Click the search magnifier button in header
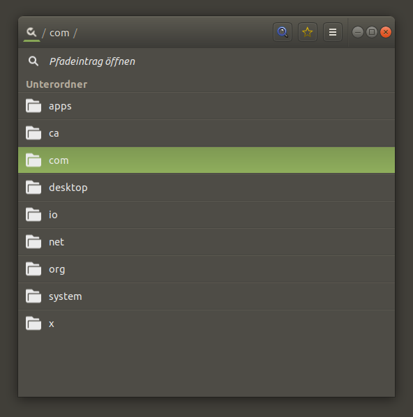Viewport: 413px width, 417px height. (283, 32)
